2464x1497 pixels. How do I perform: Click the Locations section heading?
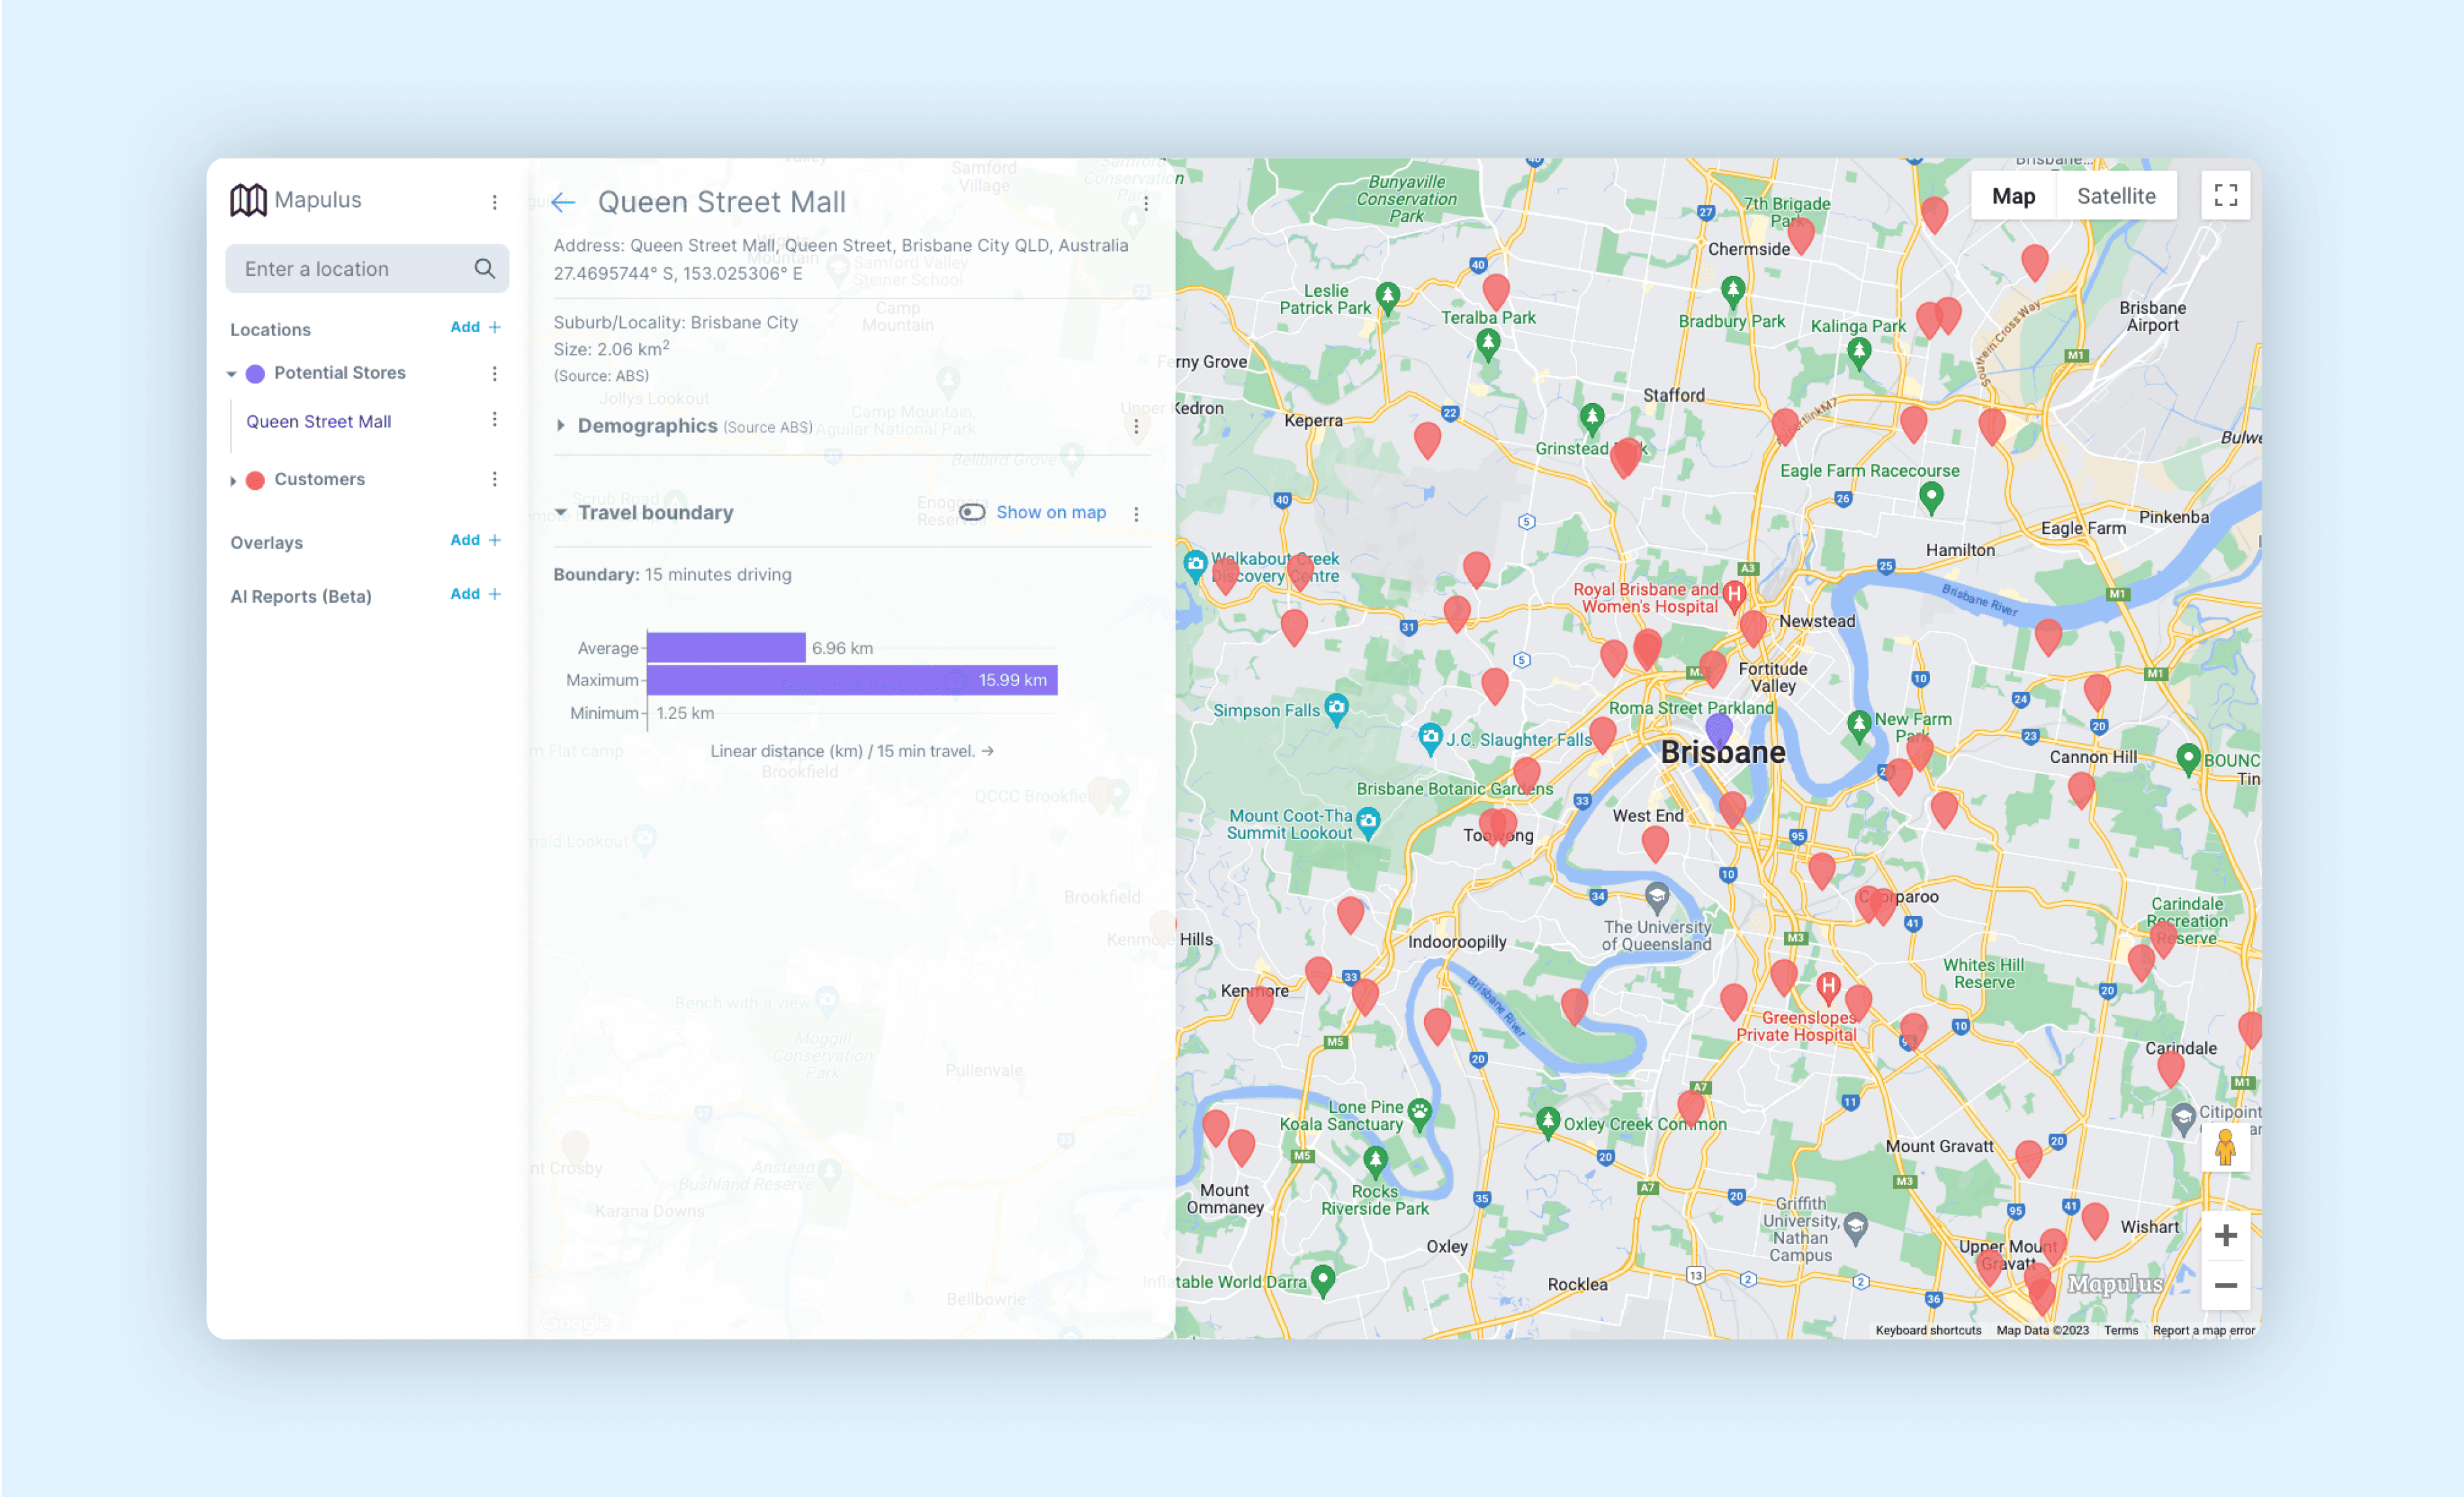[270, 330]
